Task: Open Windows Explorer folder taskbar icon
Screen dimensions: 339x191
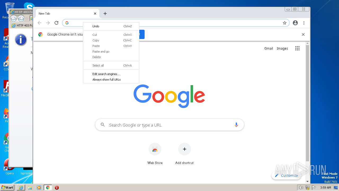Action: [30, 188]
